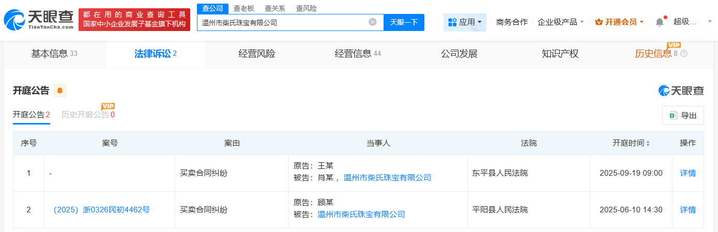Click the 法院 column header
Image resolution: width=718 pixels, height=232 pixels.
click(x=529, y=143)
